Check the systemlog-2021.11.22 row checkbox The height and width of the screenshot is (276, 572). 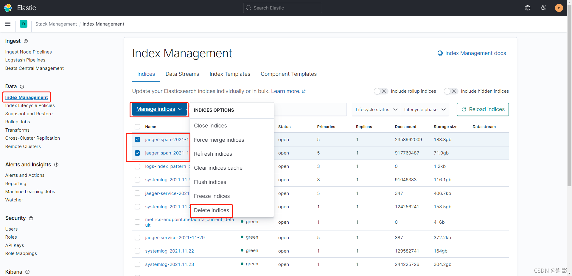(137, 251)
